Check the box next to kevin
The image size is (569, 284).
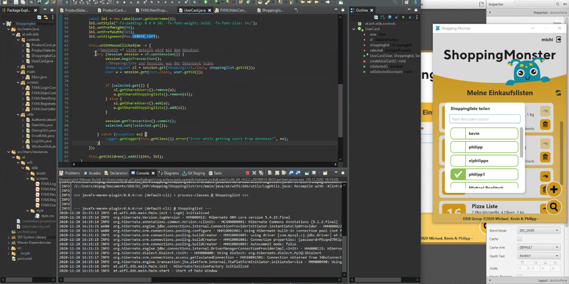[x=458, y=133]
